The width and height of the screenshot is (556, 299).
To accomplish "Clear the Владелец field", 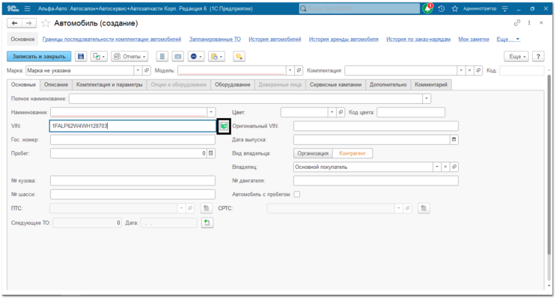I will [x=445, y=167].
